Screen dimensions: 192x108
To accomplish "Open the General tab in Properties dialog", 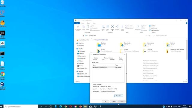I will pyautogui.click(x=95, y=60).
